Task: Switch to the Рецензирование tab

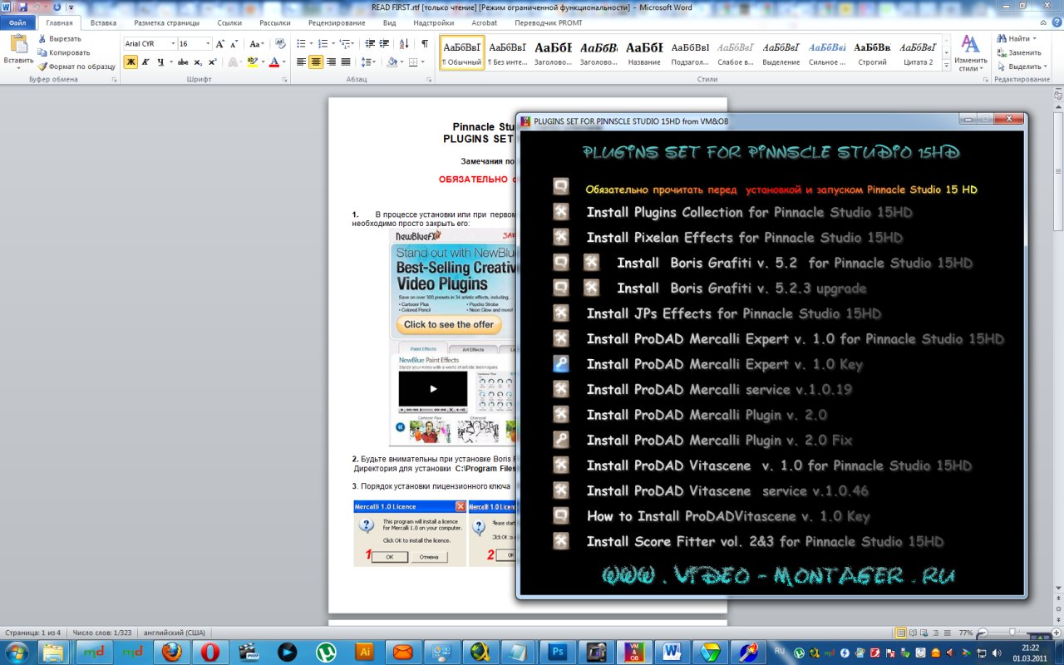Action: point(336,23)
